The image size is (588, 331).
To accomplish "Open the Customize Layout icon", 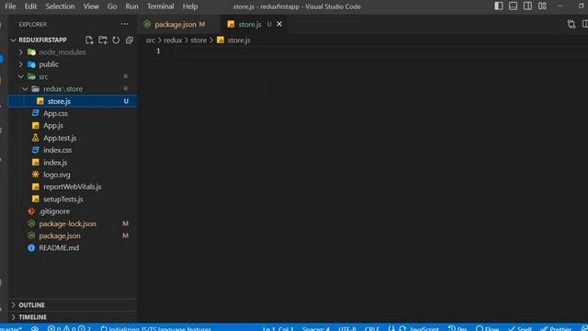I will (x=542, y=6).
